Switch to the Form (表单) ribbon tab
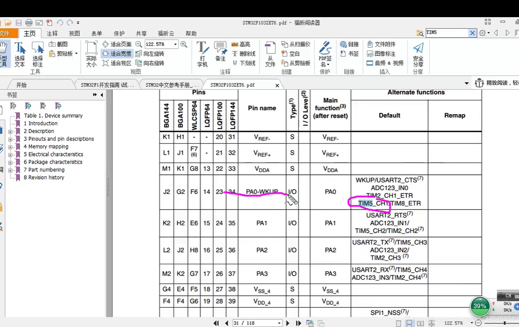Viewport: 519px width, 327px height. pyautogui.click(x=97, y=33)
